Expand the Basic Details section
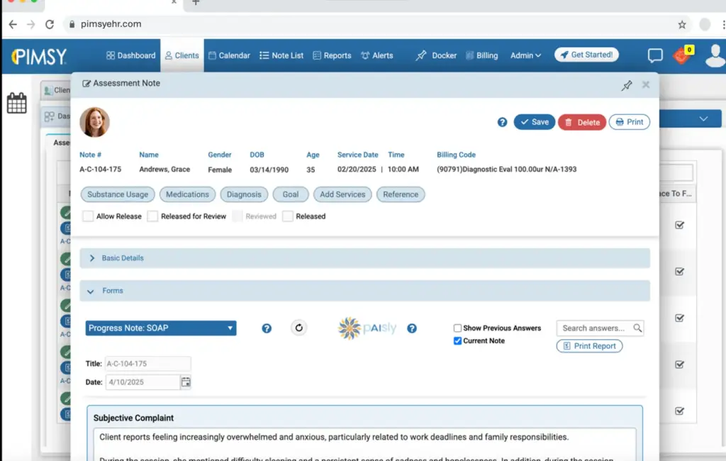Viewport: 726px width, 461px height. click(x=365, y=258)
